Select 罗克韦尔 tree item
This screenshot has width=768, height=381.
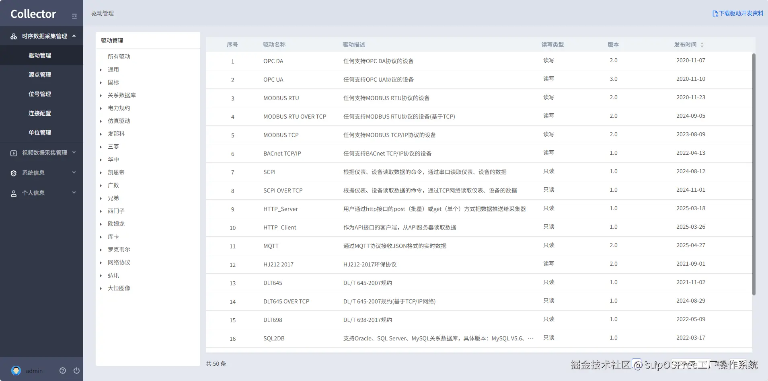[x=119, y=250]
